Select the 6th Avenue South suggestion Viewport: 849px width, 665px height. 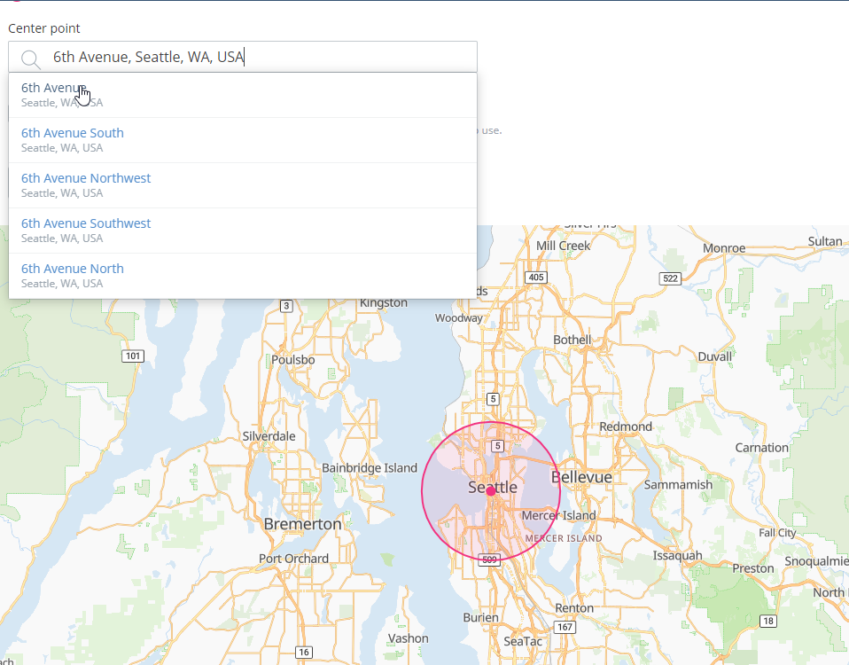click(243, 140)
